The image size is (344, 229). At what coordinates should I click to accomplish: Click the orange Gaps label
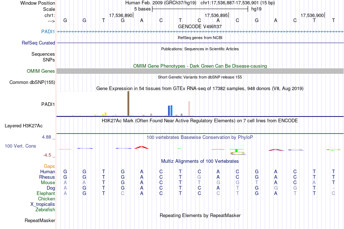pos(49,166)
